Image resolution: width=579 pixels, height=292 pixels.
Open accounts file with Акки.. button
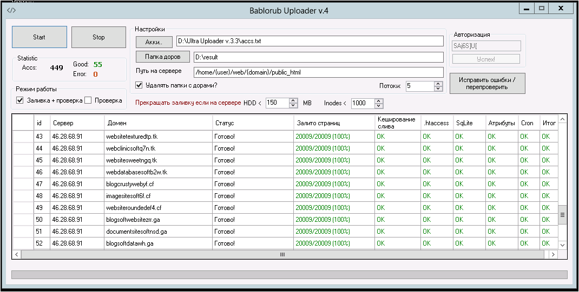[x=154, y=42]
